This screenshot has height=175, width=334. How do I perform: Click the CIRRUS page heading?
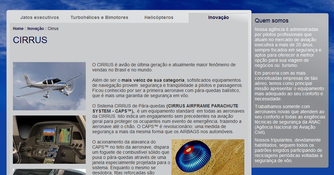30,40
